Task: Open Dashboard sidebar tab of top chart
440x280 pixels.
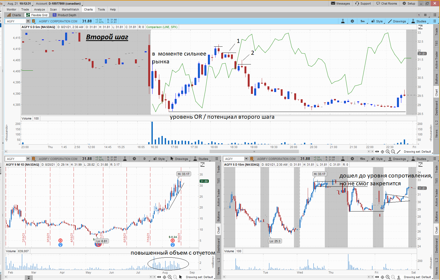Action: pos(436,108)
